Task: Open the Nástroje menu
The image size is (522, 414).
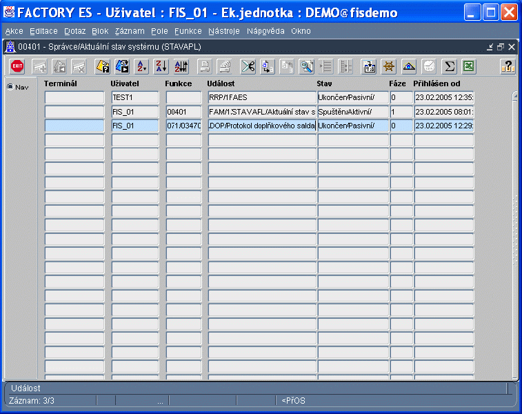Action: (x=224, y=31)
